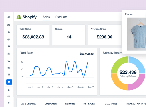
Task: Open the dashboard gauge icon
Action: point(9,25)
